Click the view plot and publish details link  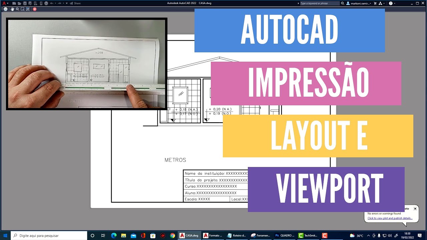click(x=390, y=218)
